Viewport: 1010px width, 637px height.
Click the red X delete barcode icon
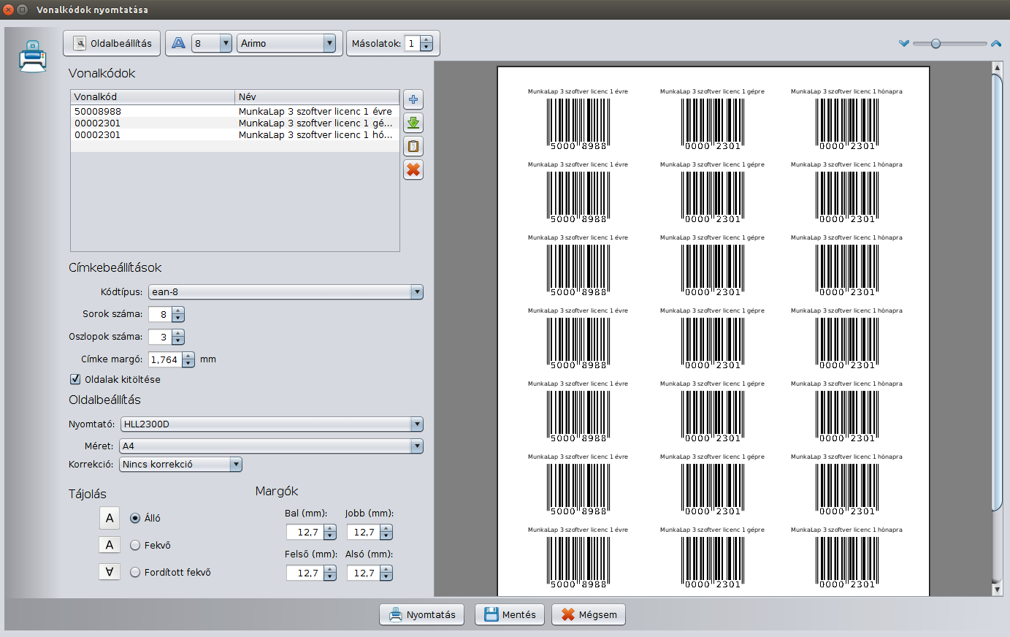(413, 169)
